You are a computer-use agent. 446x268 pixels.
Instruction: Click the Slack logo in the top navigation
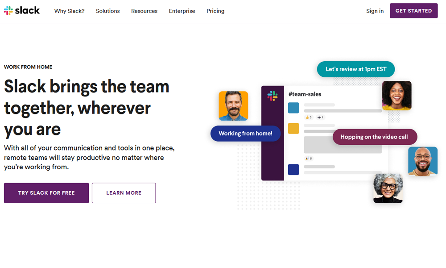21,10
